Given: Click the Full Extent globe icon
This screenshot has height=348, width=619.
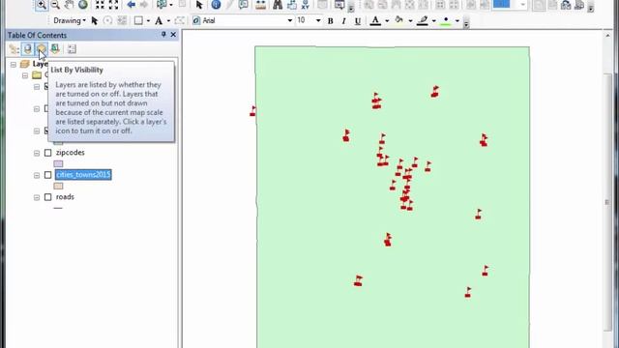Looking at the screenshot, I should (x=82, y=5).
